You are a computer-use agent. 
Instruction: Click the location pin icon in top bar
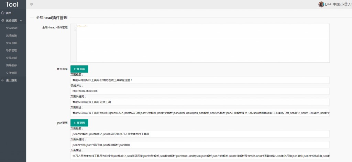pyautogui.click(x=31, y=4)
